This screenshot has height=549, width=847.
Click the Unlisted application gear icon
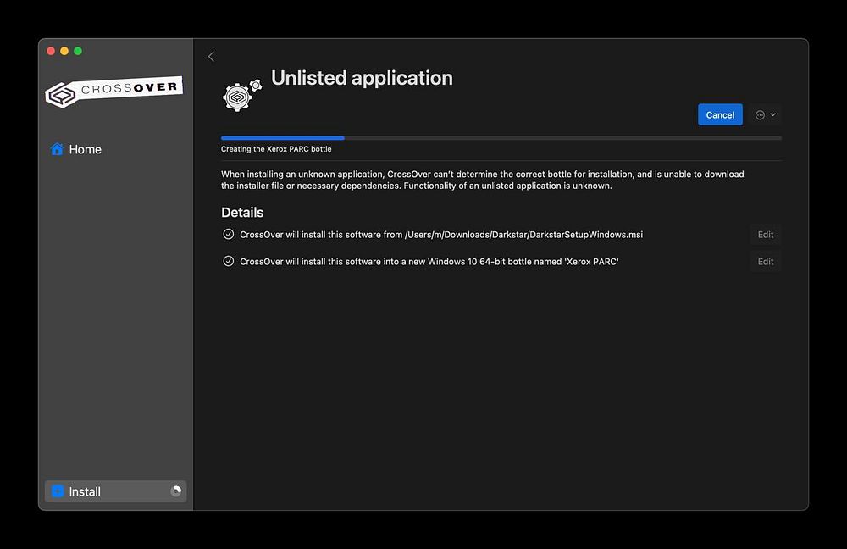coord(242,95)
